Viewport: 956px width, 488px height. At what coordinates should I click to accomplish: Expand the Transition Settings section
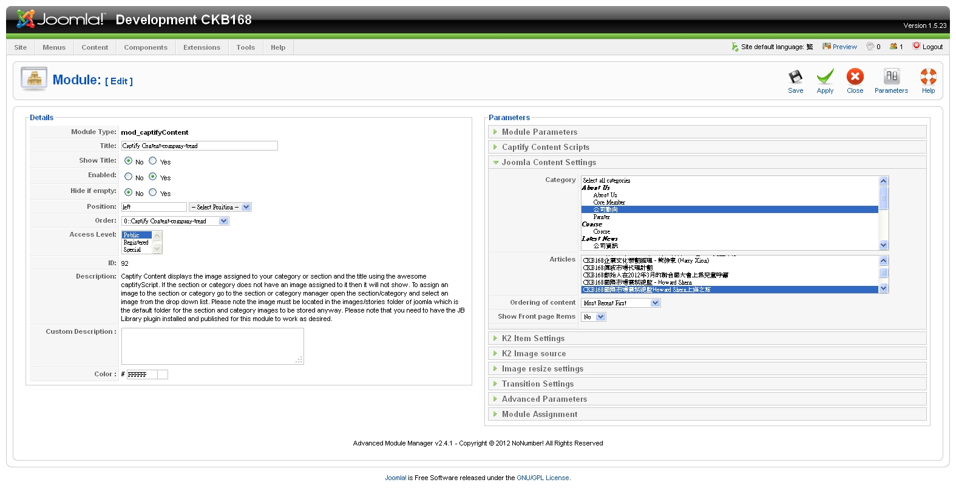[707, 384]
